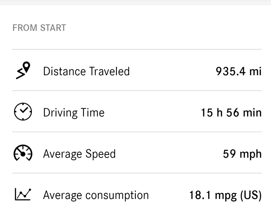Click the Average consumption line chart icon

(23, 195)
